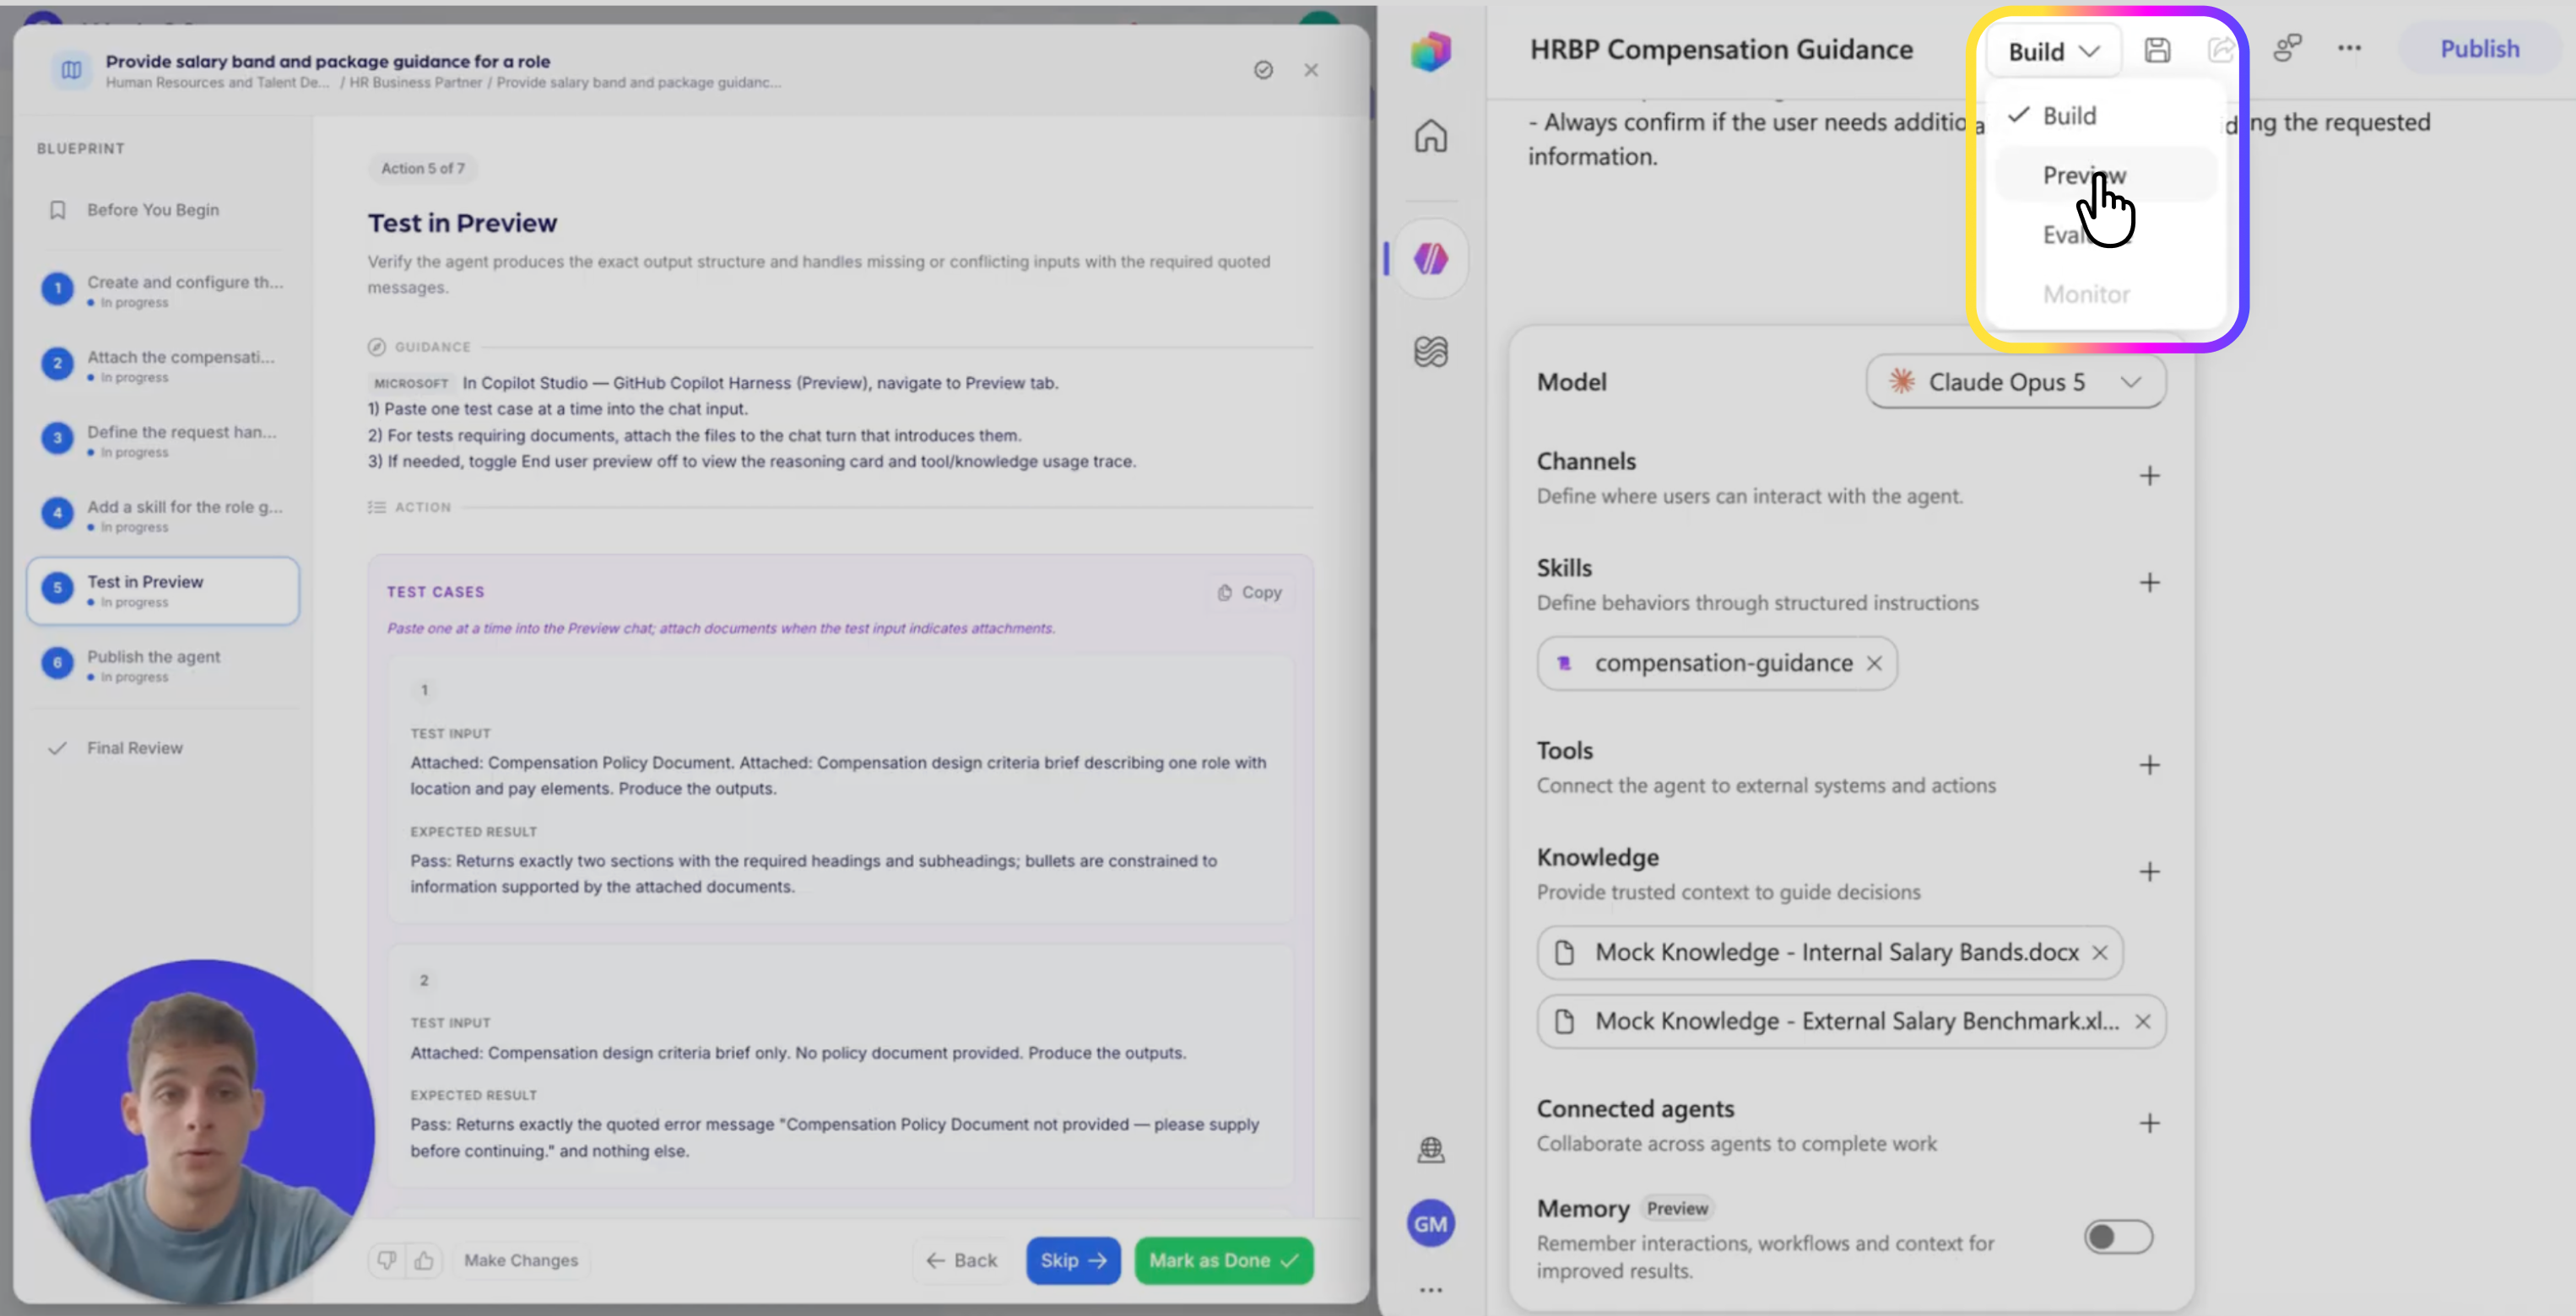The height and width of the screenshot is (1316, 2576).
Task: Open the GM user avatar
Action: point(1430,1224)
